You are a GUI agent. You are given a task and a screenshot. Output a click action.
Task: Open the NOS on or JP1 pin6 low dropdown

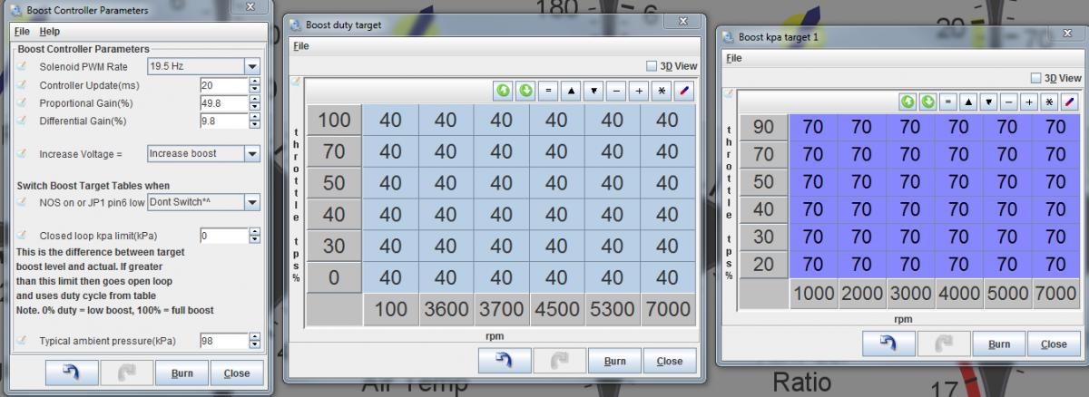251,202
